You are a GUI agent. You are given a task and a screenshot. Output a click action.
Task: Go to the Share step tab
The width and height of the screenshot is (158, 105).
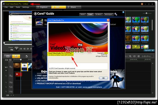coord(74,7)
